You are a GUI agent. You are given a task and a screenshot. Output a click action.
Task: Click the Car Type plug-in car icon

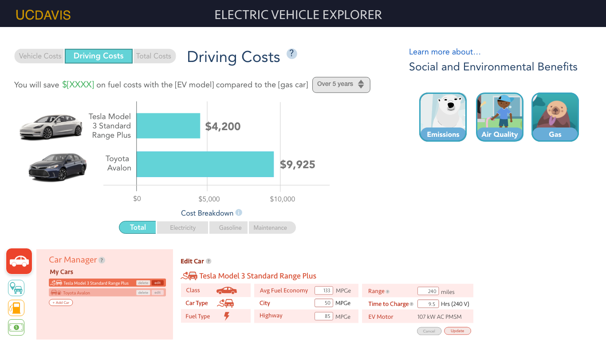tap(226, 303)
